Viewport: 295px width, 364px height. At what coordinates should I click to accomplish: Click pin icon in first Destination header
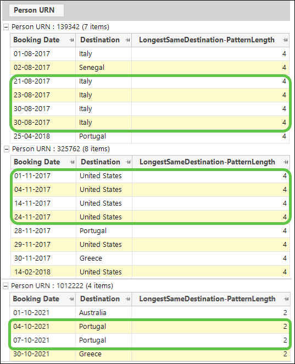127,40
